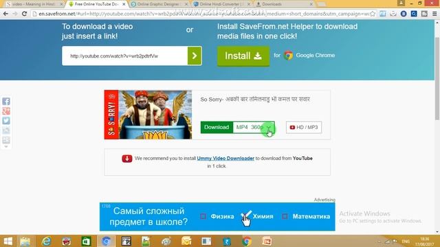Click the red download icon in the recommendation box

(x=126, y=158)
